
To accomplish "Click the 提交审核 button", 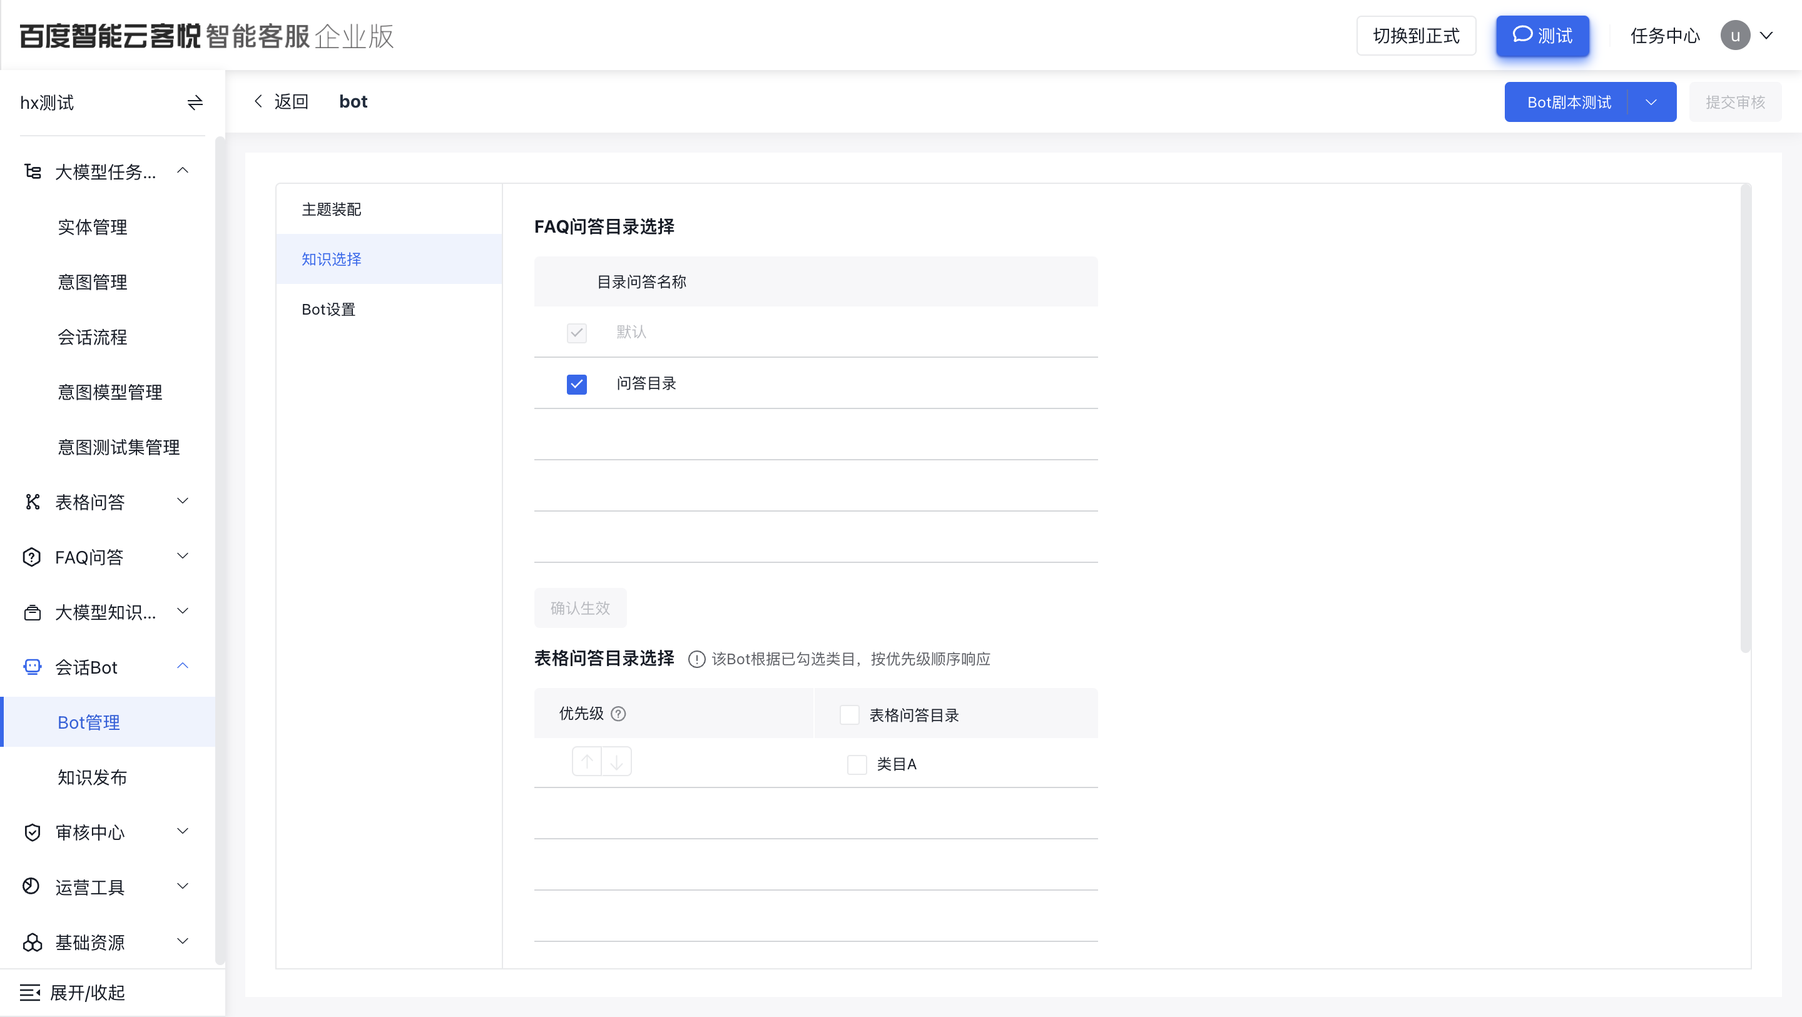I will 1735,102.
